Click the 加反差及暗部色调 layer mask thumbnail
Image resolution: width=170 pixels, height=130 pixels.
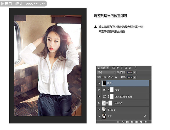point(112,97)
